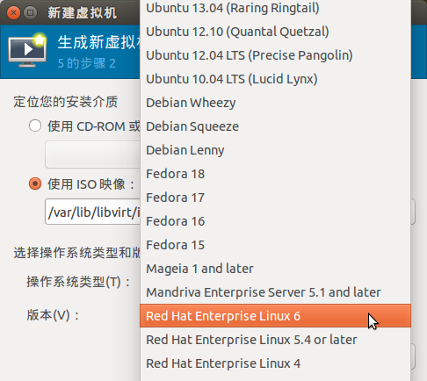Select Mandriva Enterprise Server 5.1 and later
The width and height of the screenshot is (427, 381).
pos(275,292)
